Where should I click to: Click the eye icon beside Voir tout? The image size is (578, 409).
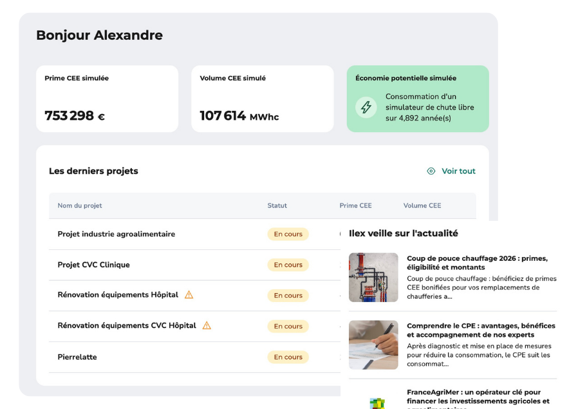[431, 171]
